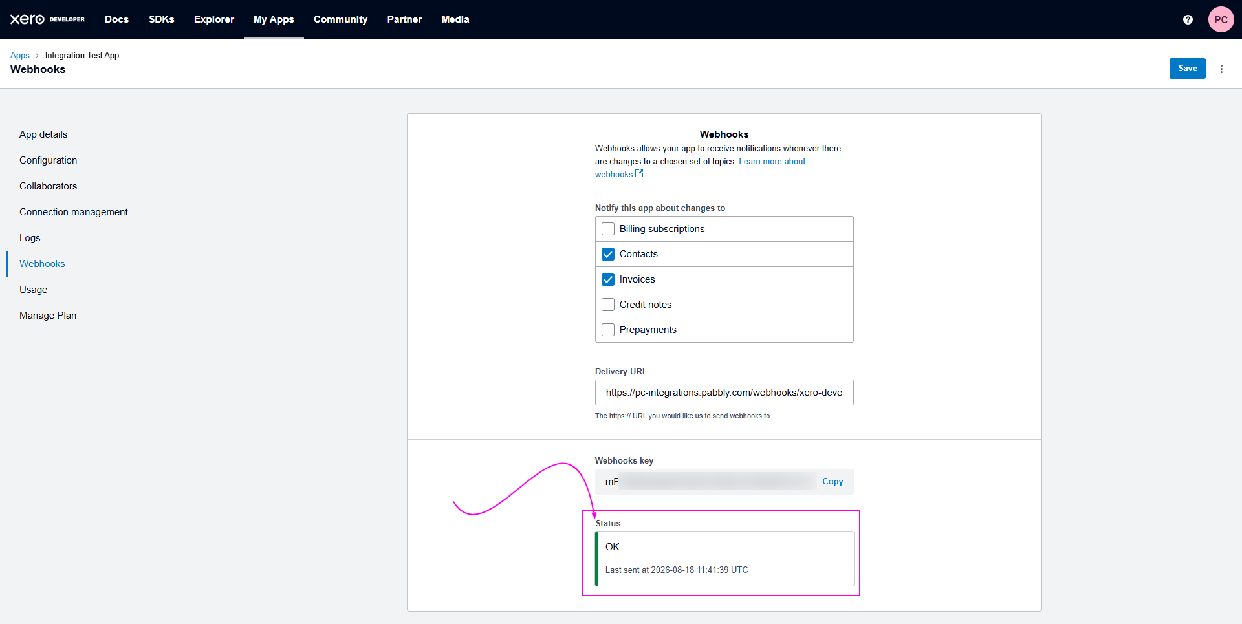Open the three-dot more options menu
Image resolution: width=1242 pixels, height=624 pixels.
pyautogui.click(x=1221, y=69)
